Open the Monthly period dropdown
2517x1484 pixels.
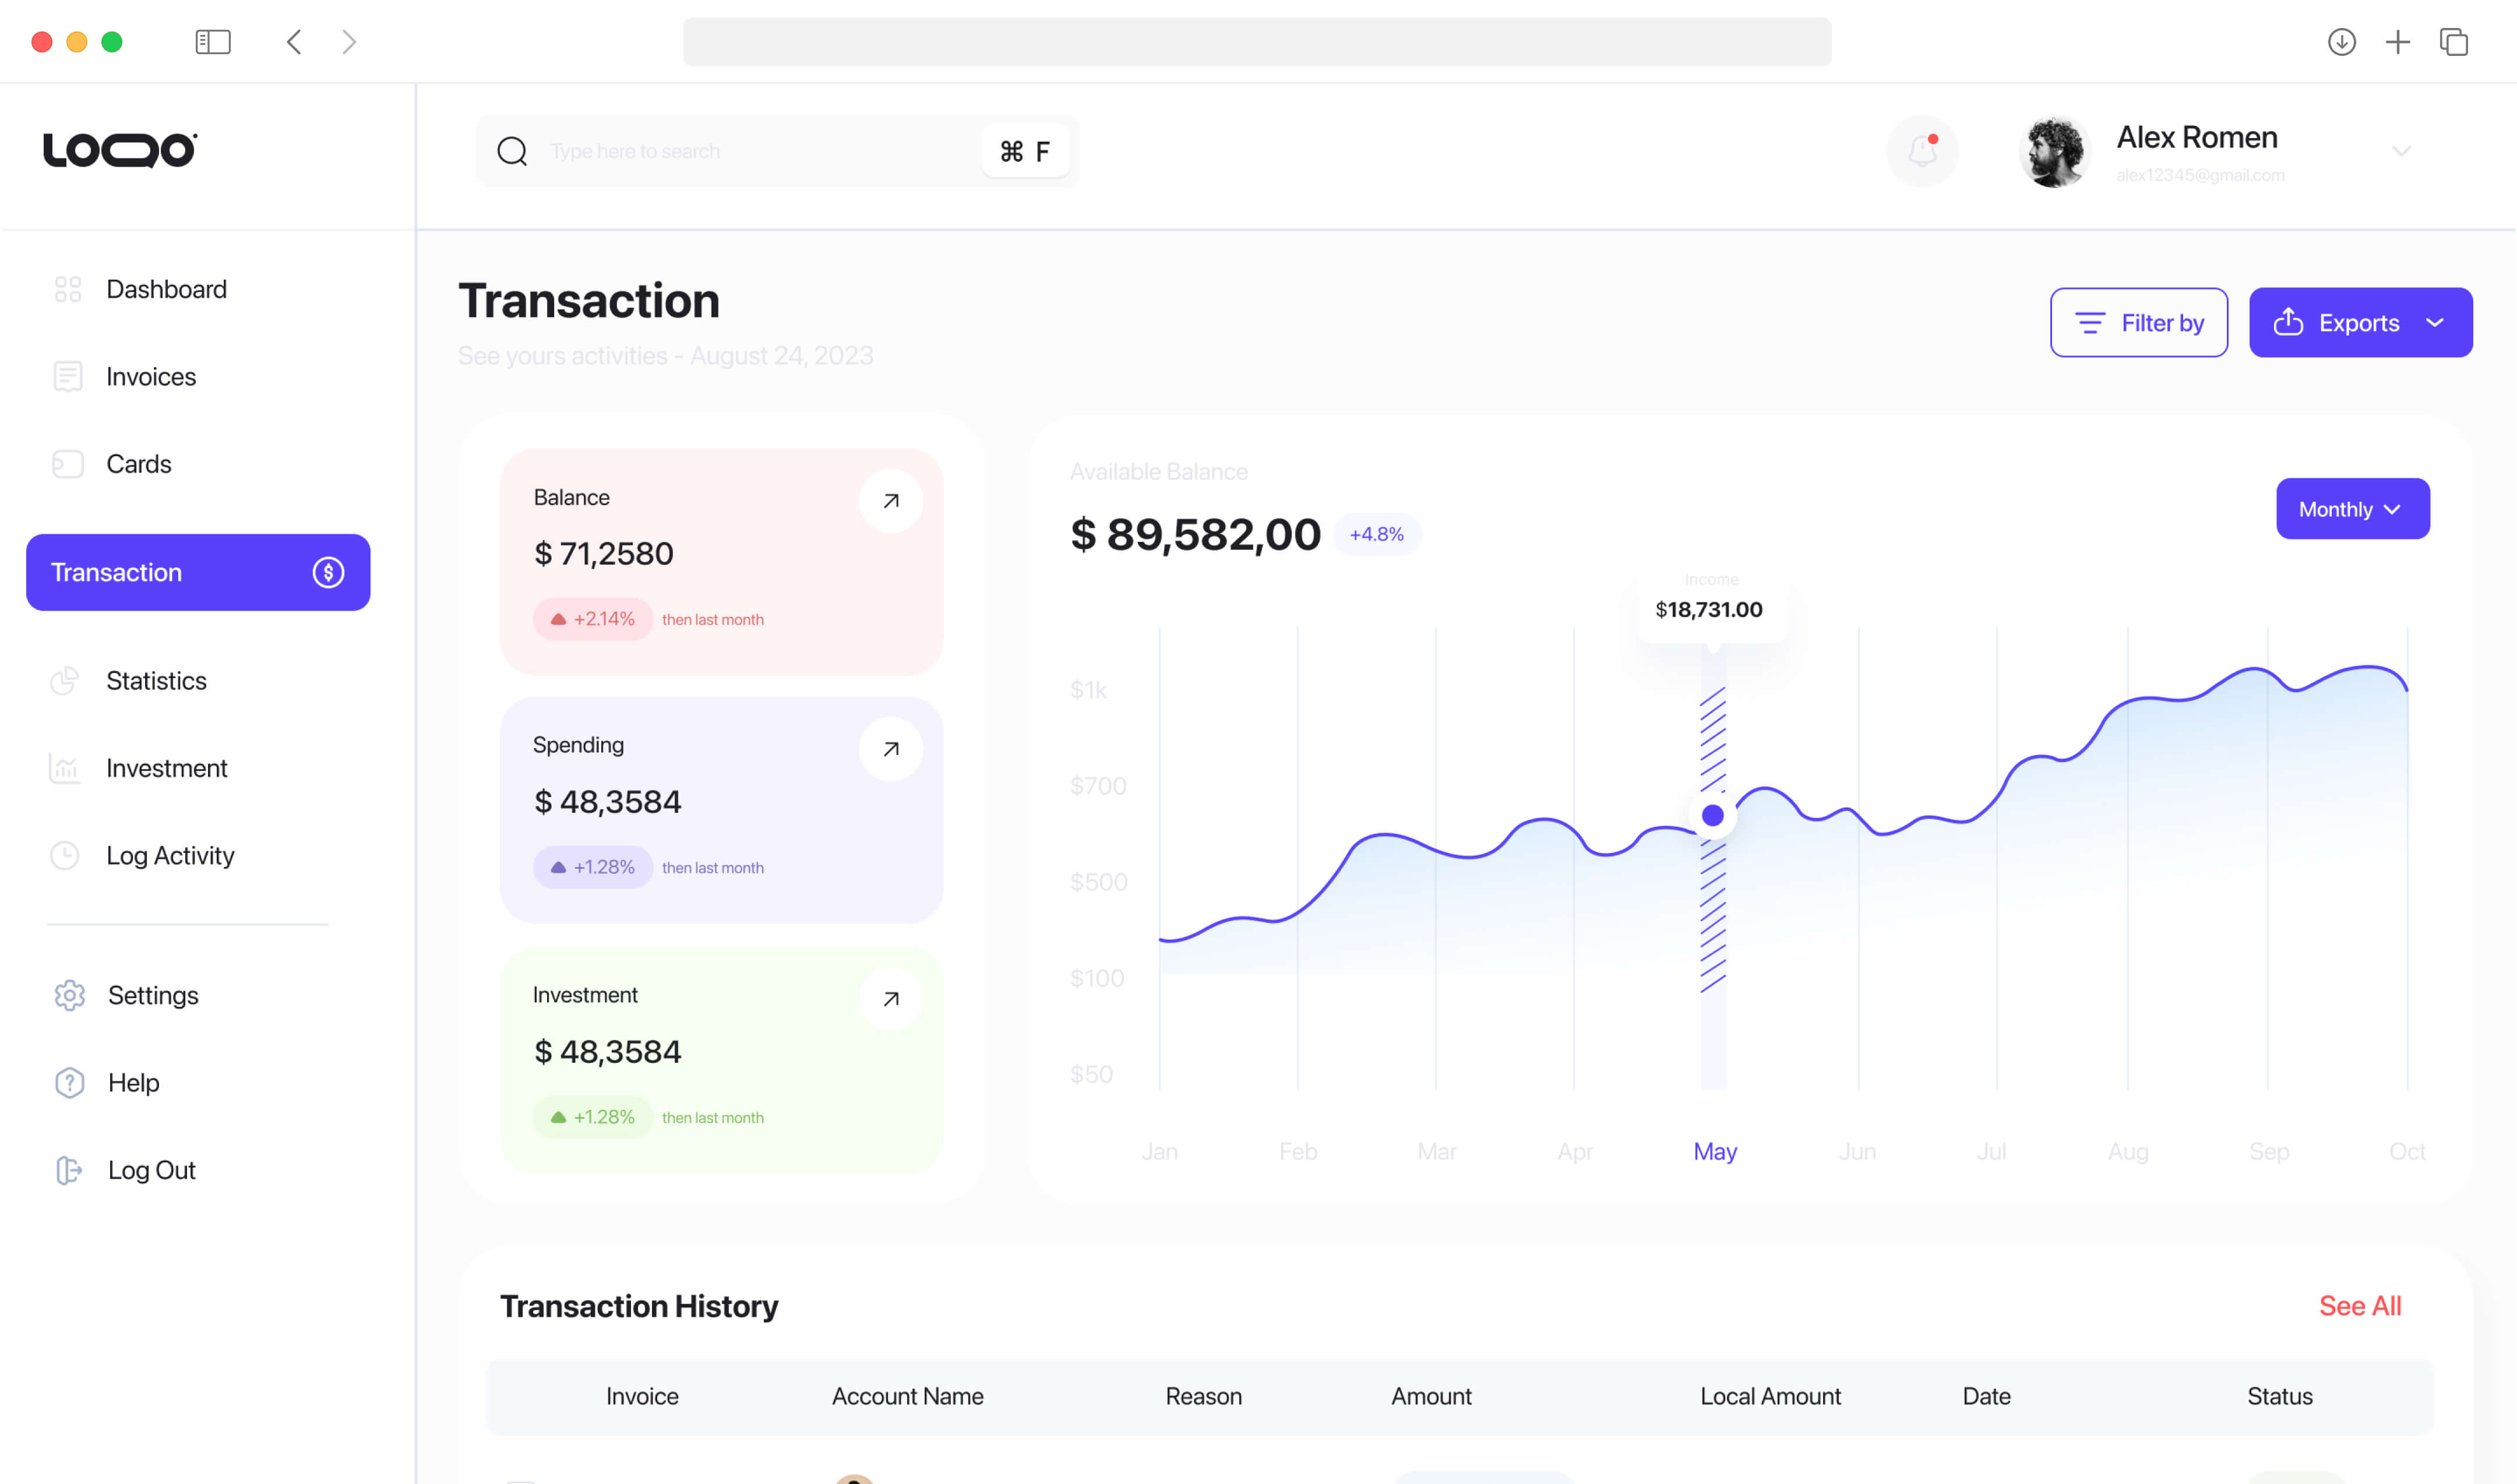point(2352,509)
